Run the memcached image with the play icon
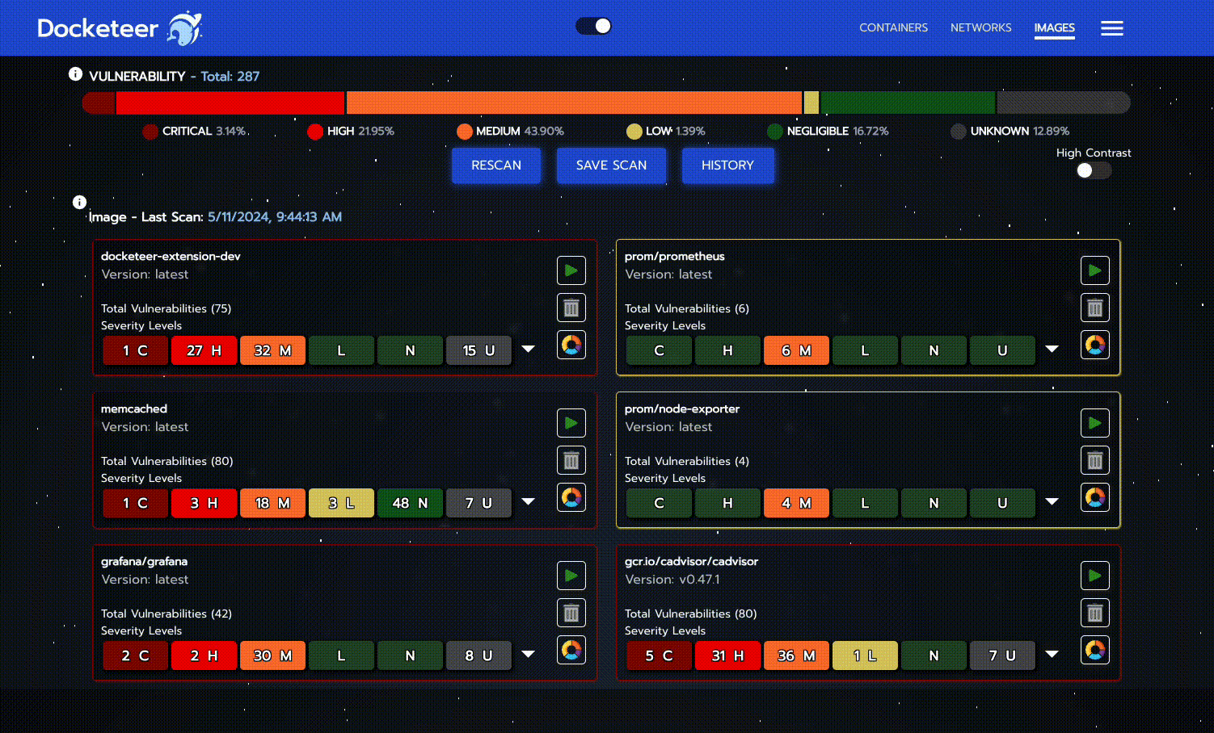 point(571,423)
